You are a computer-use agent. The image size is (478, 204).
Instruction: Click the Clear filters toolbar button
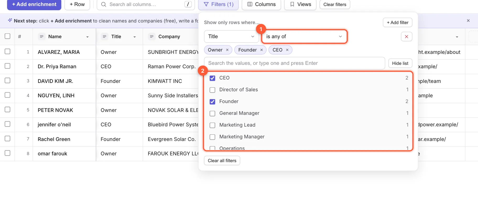point(335,4)
